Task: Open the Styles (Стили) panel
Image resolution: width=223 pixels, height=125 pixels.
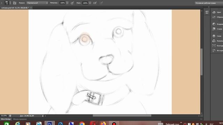Action: [217, 29]
